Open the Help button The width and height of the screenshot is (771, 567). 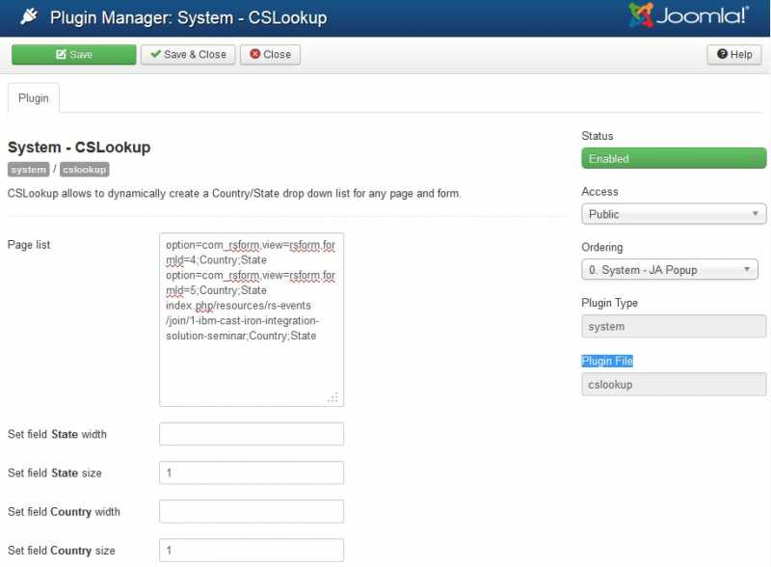coord(733,55)
